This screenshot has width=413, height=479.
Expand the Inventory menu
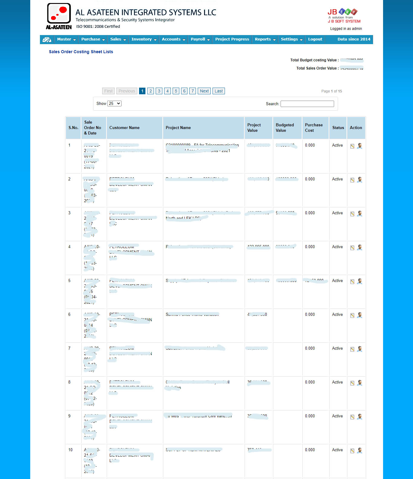pyautogui.click(x=144, y=39)
